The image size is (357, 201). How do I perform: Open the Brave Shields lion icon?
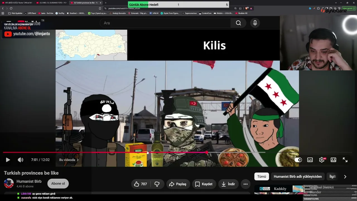click(247, 8)
